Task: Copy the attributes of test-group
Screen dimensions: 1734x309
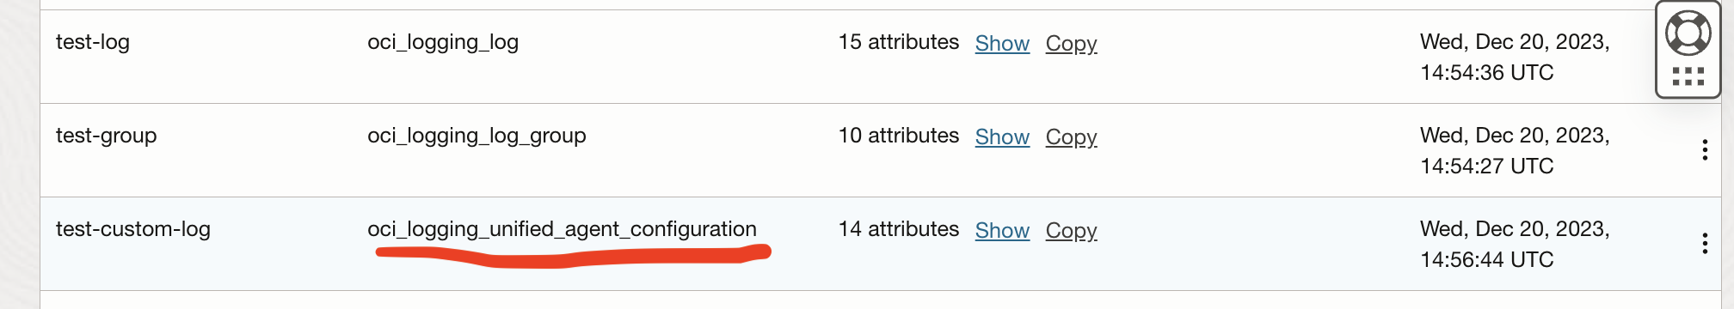Action: click(x=1071, y=136)
